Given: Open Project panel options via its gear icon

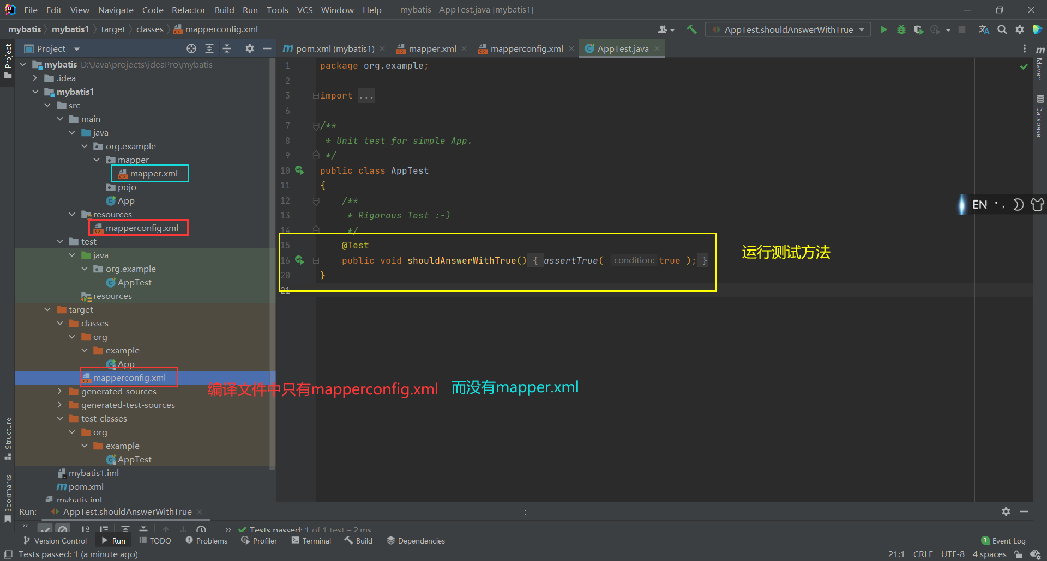Looking at the screenshot, I should coord(250,48).
